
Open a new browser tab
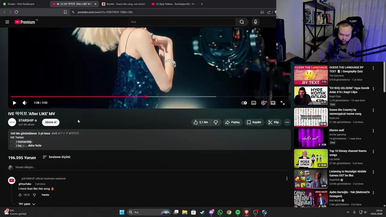[x=202, y=4]
